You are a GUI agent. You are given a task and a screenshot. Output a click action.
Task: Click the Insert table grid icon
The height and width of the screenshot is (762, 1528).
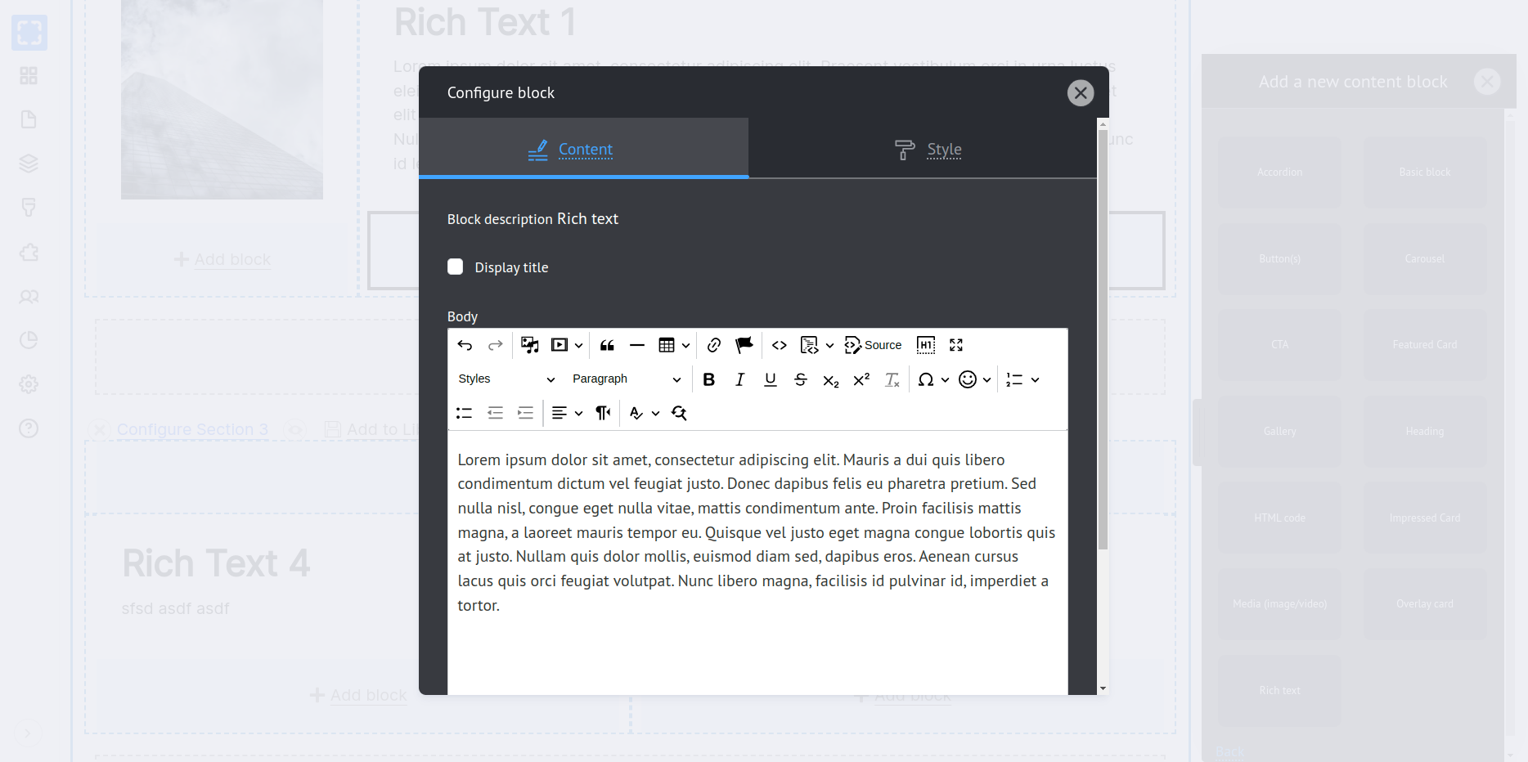tap(667, 345)
